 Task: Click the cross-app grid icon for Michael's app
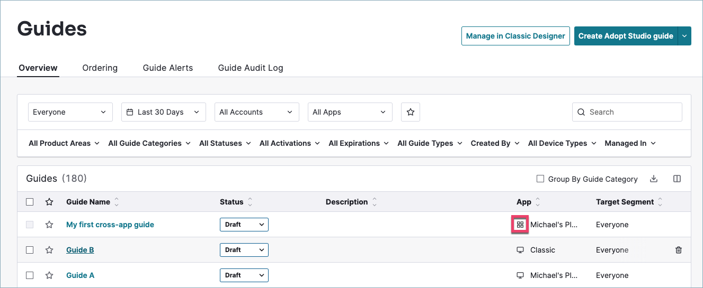tap(520, 225)
